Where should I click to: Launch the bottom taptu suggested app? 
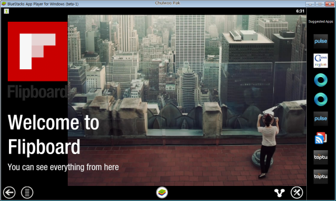point(320,176)
